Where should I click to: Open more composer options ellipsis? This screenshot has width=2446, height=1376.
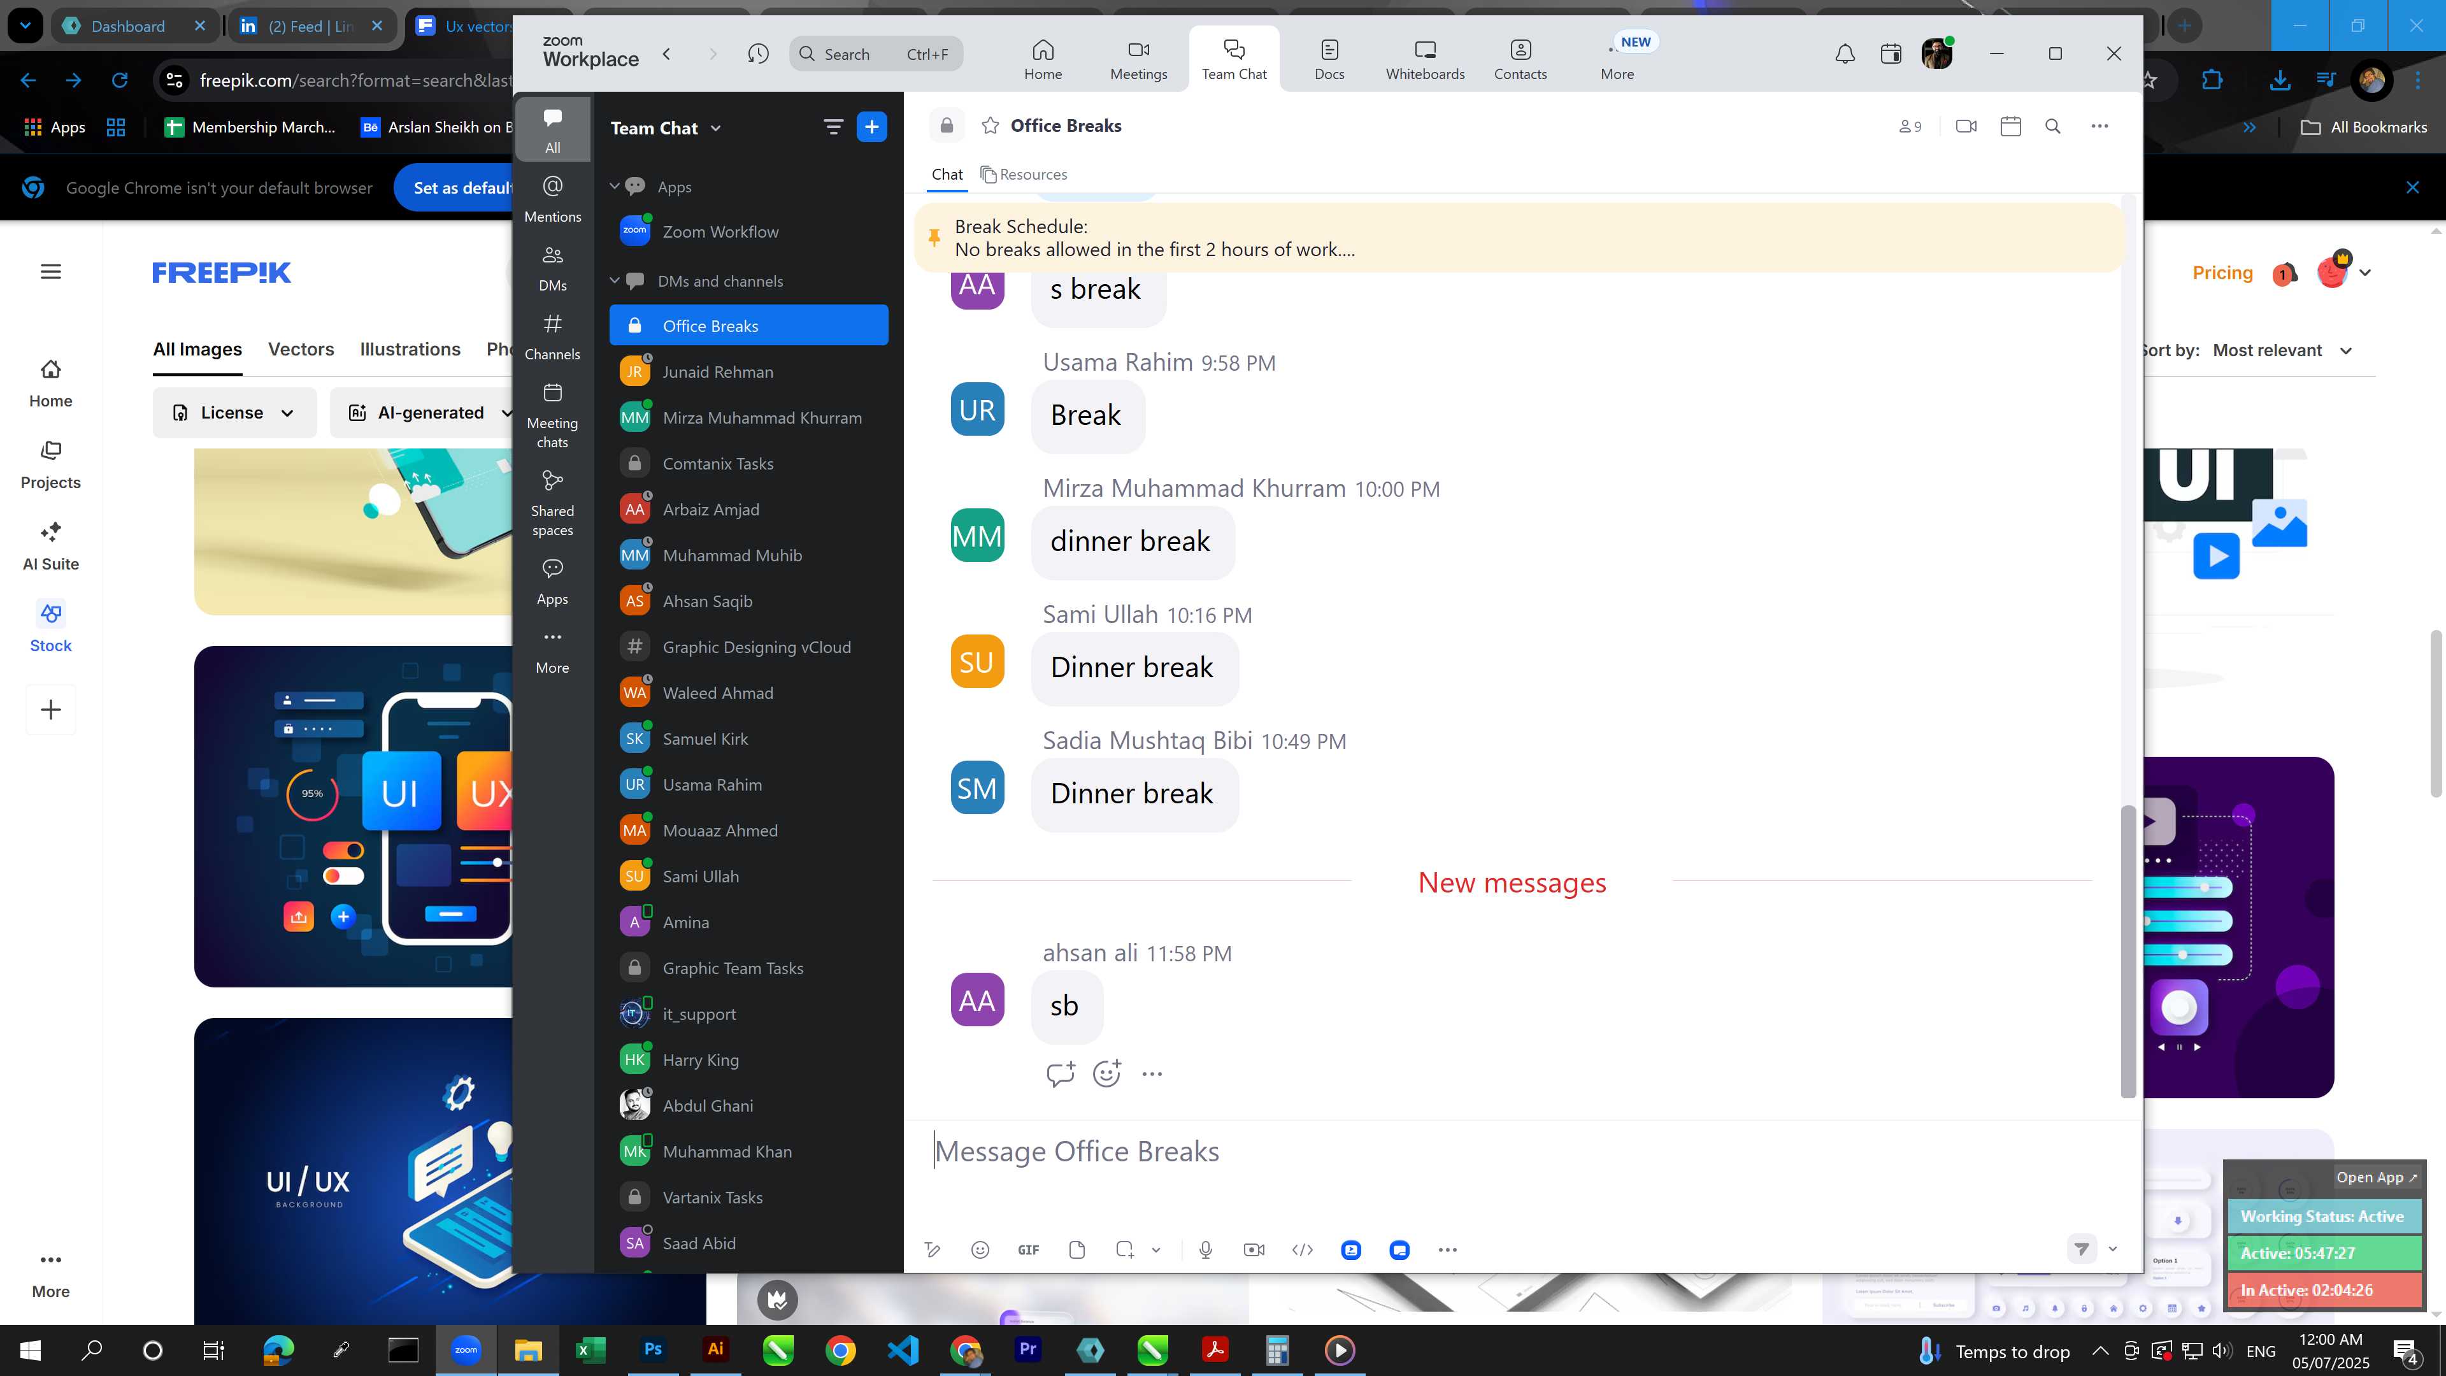(x=1447, y=1250)
